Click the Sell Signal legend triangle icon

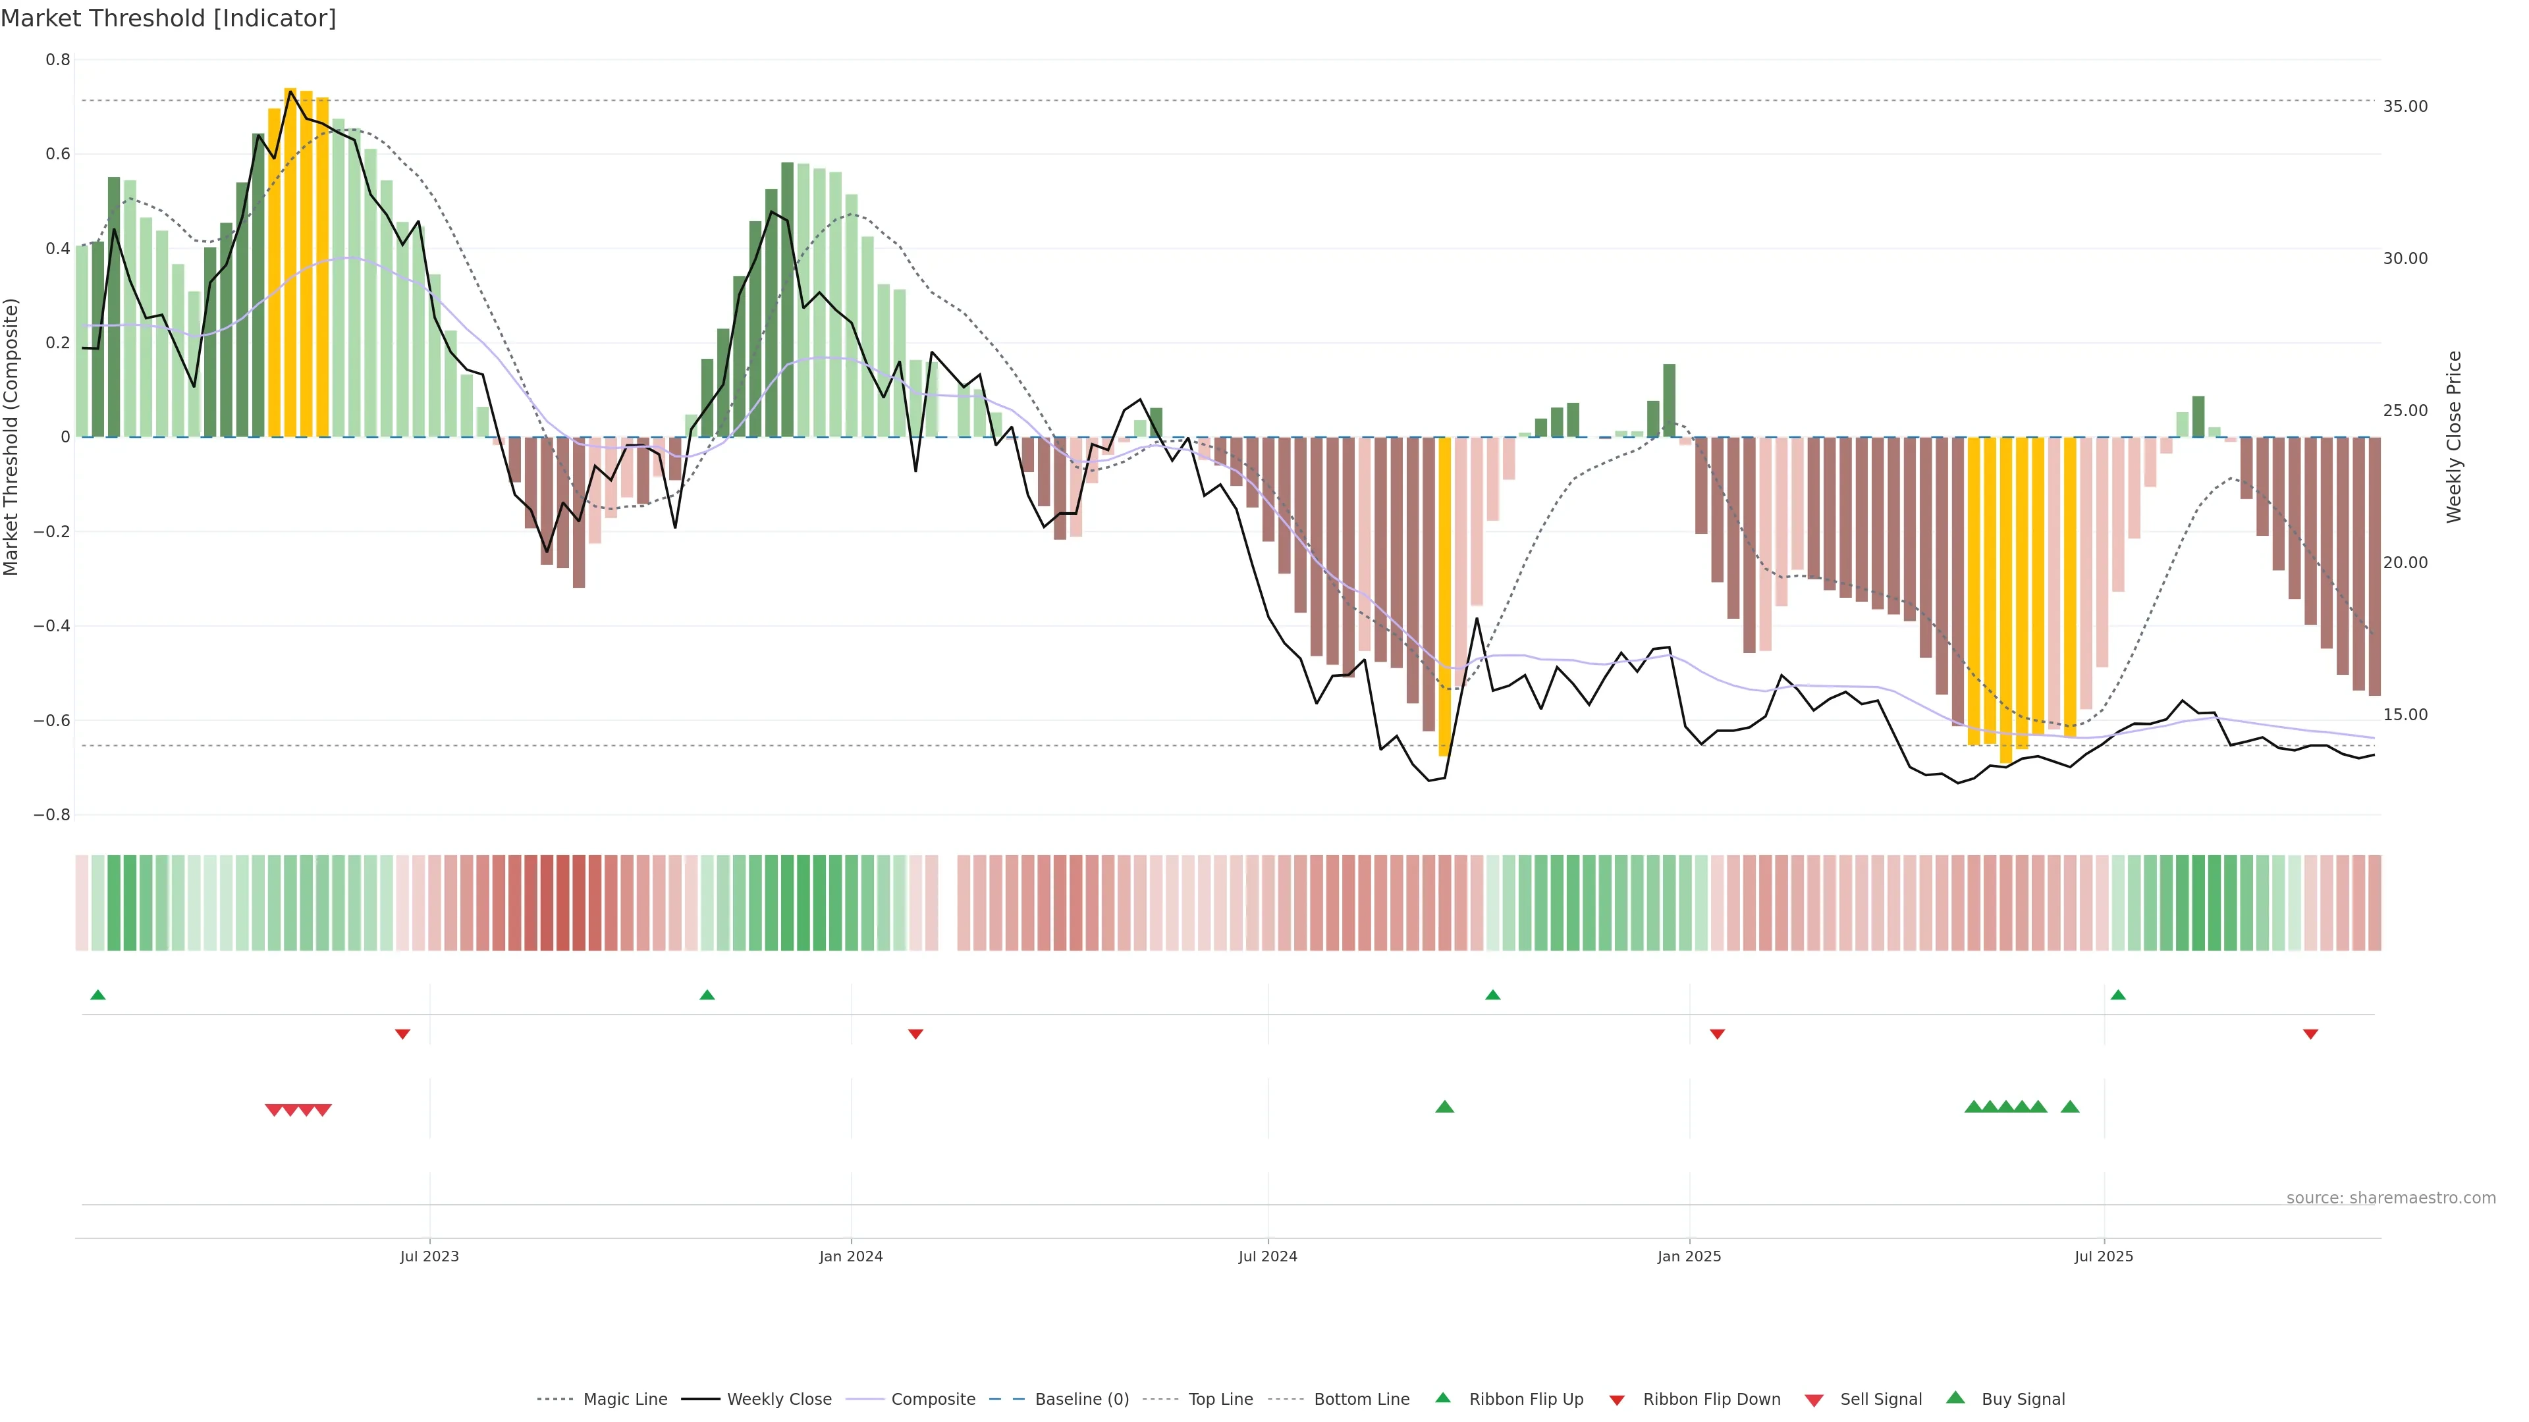pos(1813,1400)
